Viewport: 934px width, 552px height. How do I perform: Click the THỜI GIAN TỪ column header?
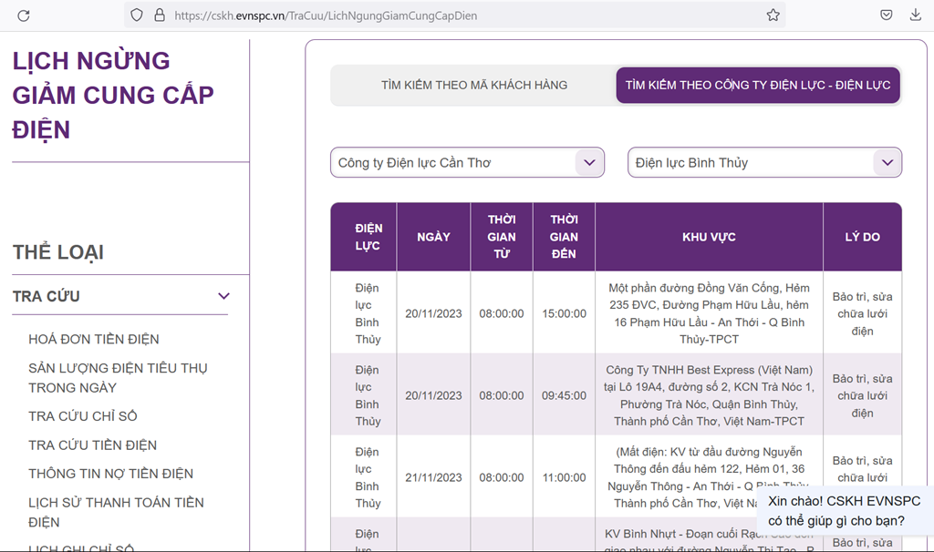502,237
